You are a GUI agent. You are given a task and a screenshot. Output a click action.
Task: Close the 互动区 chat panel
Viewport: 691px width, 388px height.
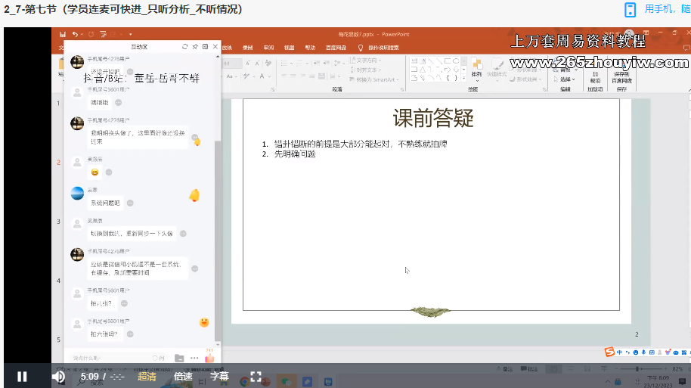point(215,47)
